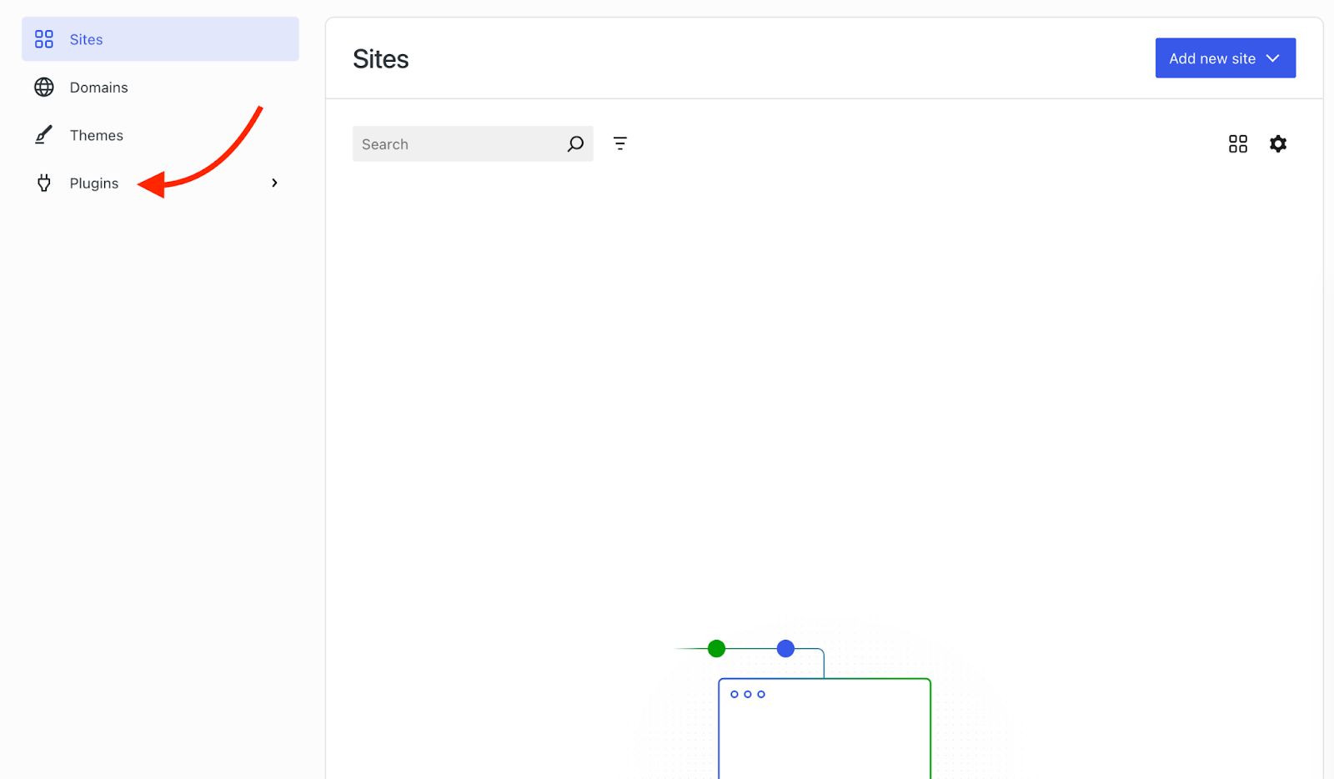Click the Sites heading link
The height and width of the screenshot is (779, 1334).
click(380, 58)
